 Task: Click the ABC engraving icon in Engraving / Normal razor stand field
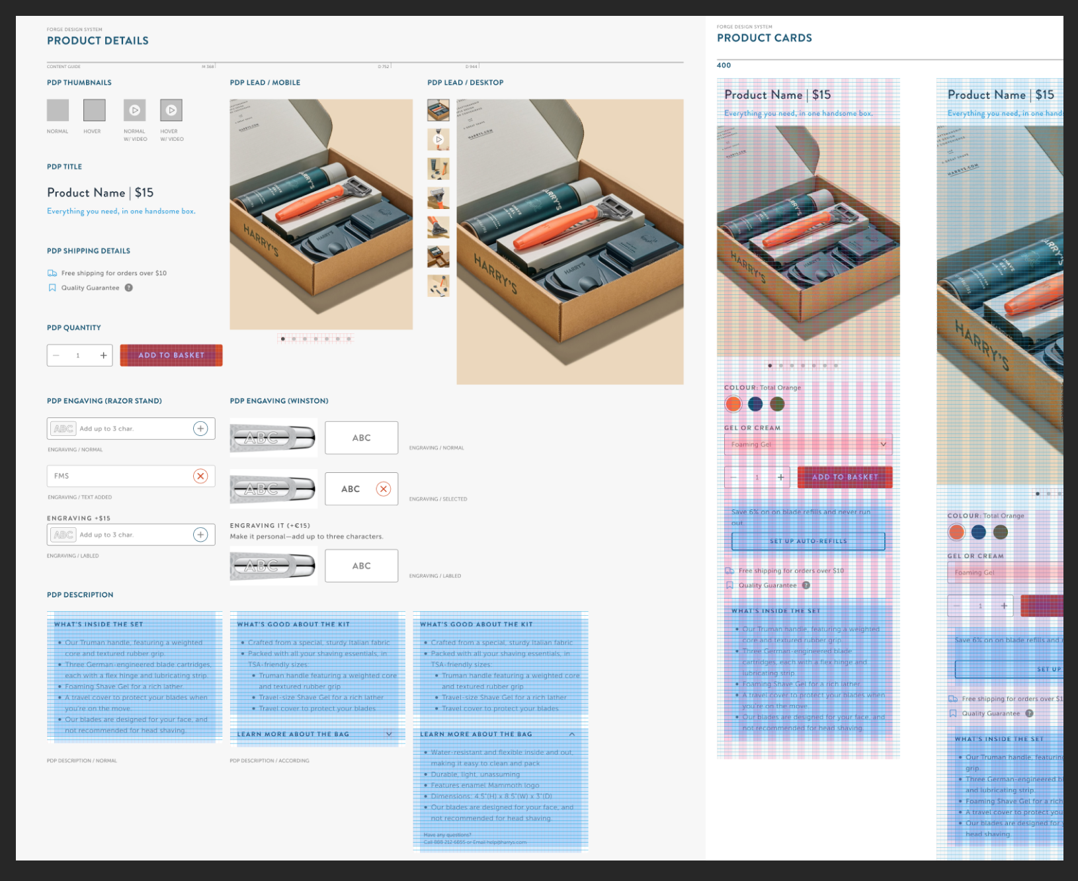pos(63,429)
